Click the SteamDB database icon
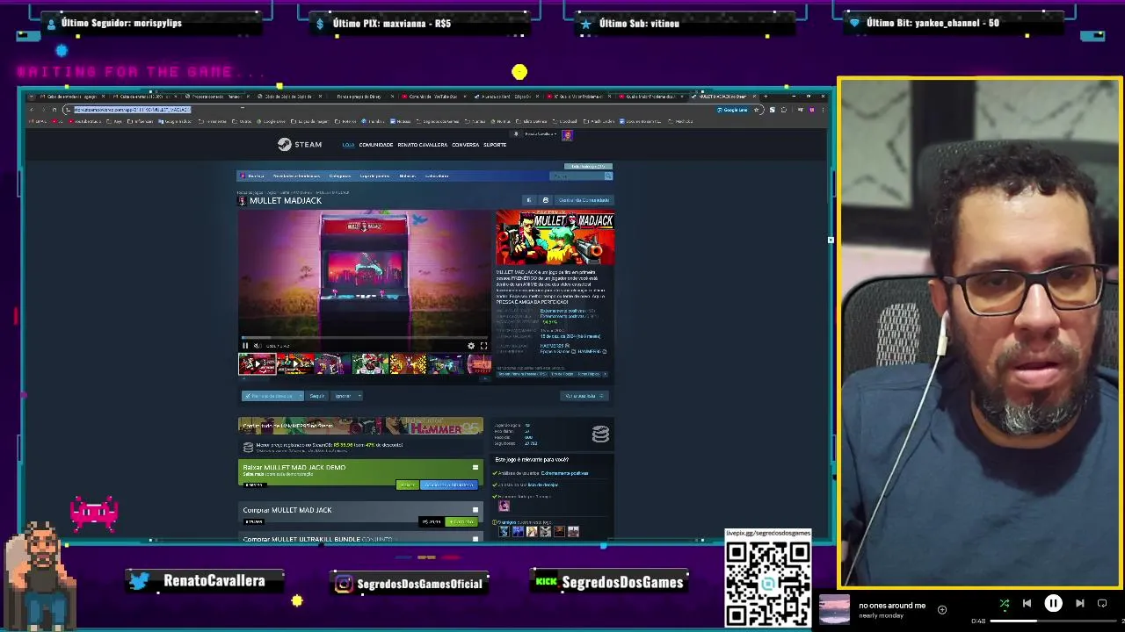Viewport: 1125px width, 632px height. (600, 434)
